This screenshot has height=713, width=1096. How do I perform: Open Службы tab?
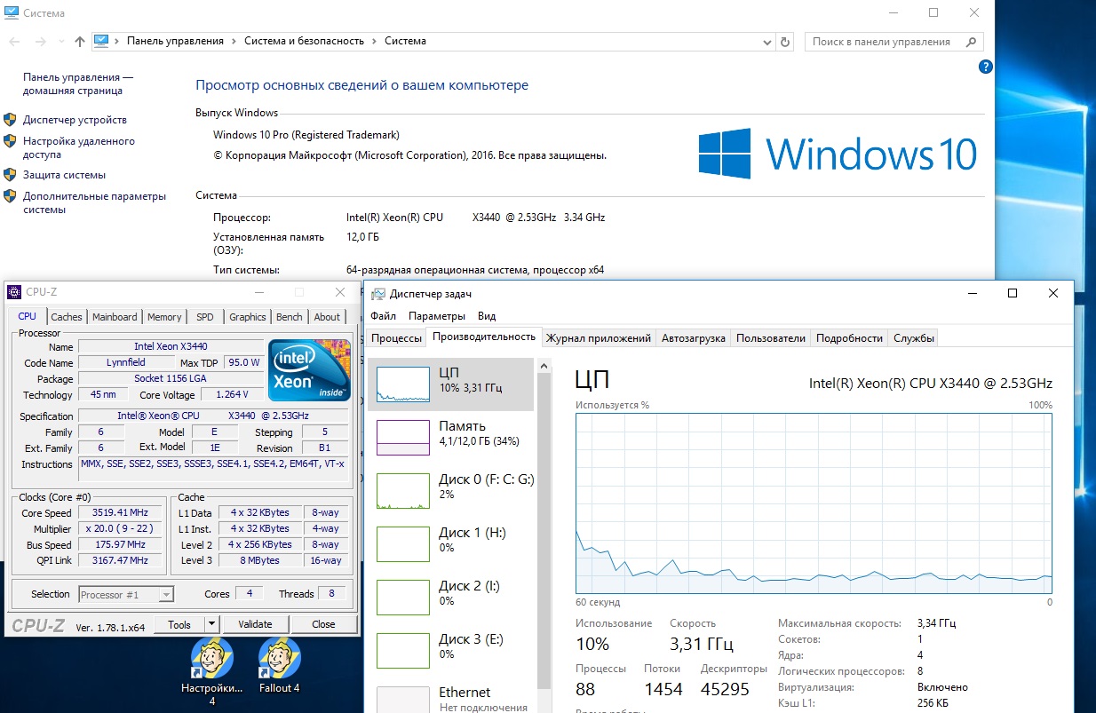pos(913,338)
